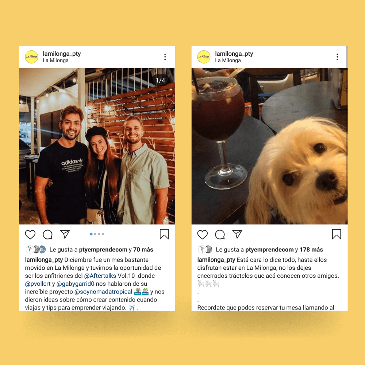Image resolution: width=365 pixels, height=365 pixels.
Task: Open lamilonga_pty profile from right header
Action: (x=234, y=54)
